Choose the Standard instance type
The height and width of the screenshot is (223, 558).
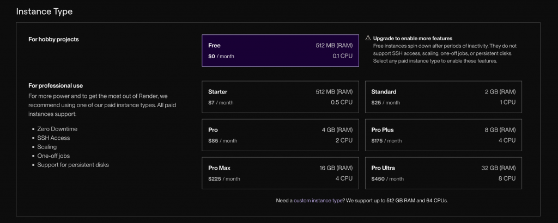point(443,97)
